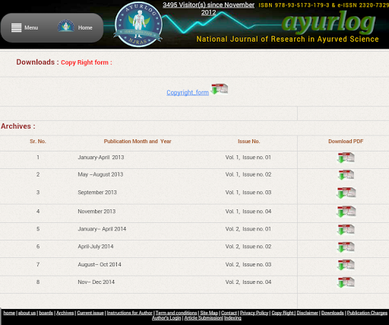Click the Home logo icon
Image resolution: width=389 pixels, height=325 pixels.
click(66, 26)
